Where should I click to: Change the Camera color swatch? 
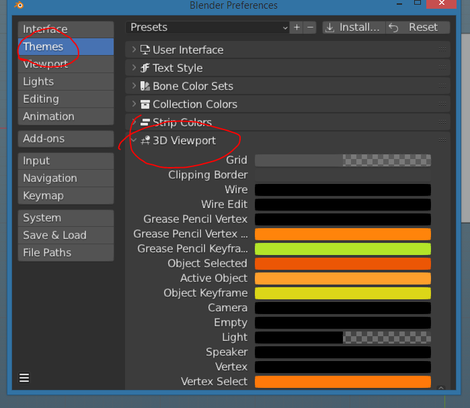pyautogui.click(x=343, y=308)
